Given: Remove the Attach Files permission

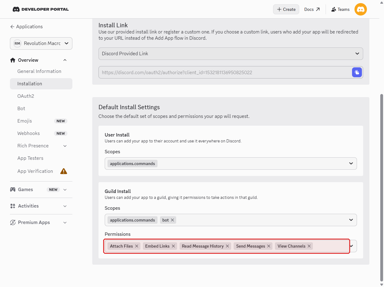Looking at the screenshot, I should pos(137,246).
